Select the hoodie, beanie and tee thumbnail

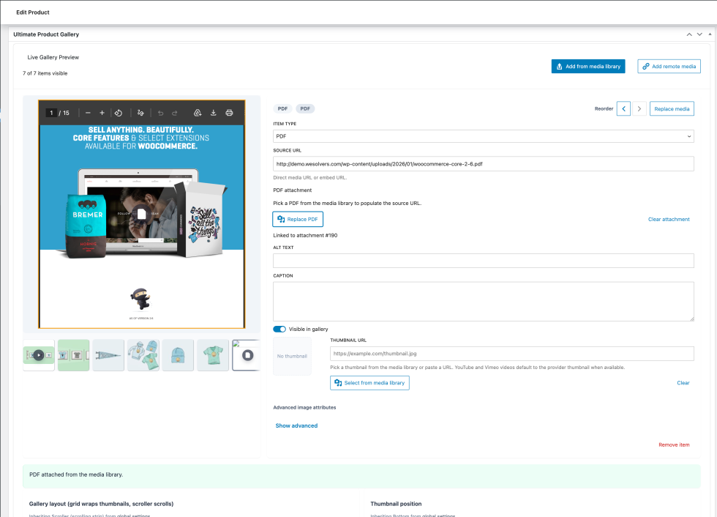(143, 355)
